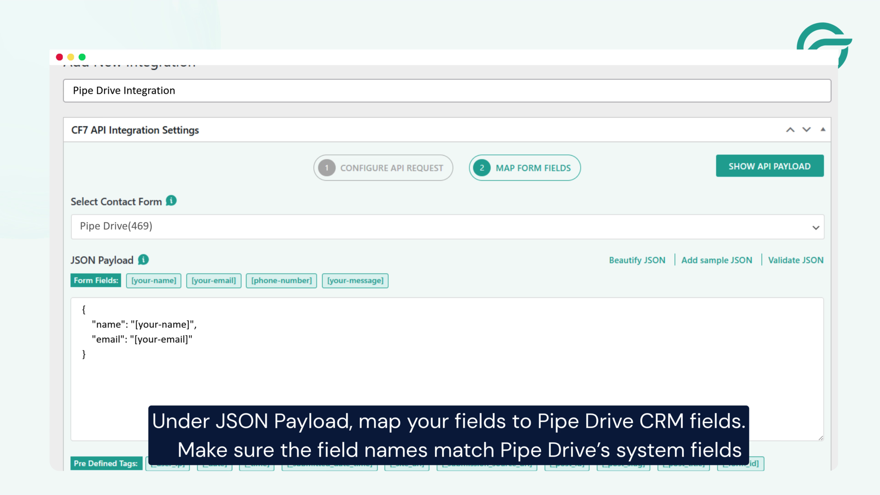Screen dimensions: 880x495
Task: Insert the [your-message] form field tag
Action: tap(355, 280)
